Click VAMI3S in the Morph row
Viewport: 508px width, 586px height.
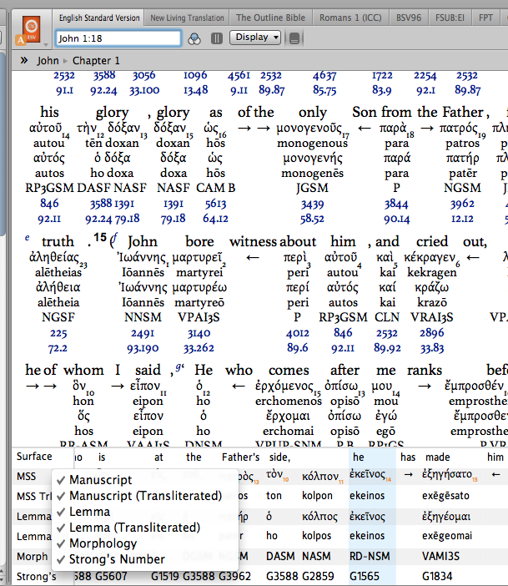coord(440,556)
